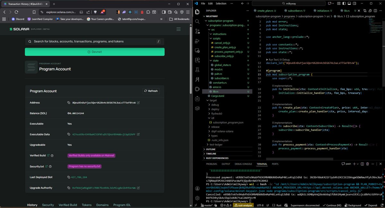
Task: Open cancel_only.js in the Explorer tree
Action: coord(222,43)
